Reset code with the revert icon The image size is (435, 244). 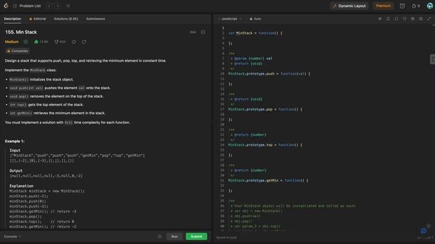(x=404, y=19)
